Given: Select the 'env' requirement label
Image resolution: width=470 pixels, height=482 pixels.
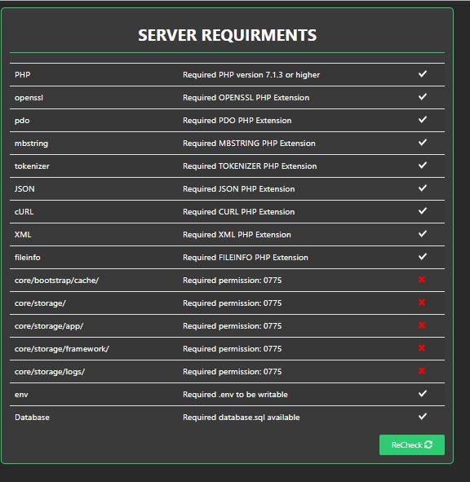Looking at the screenshot, I should click(x=21, y=395).
